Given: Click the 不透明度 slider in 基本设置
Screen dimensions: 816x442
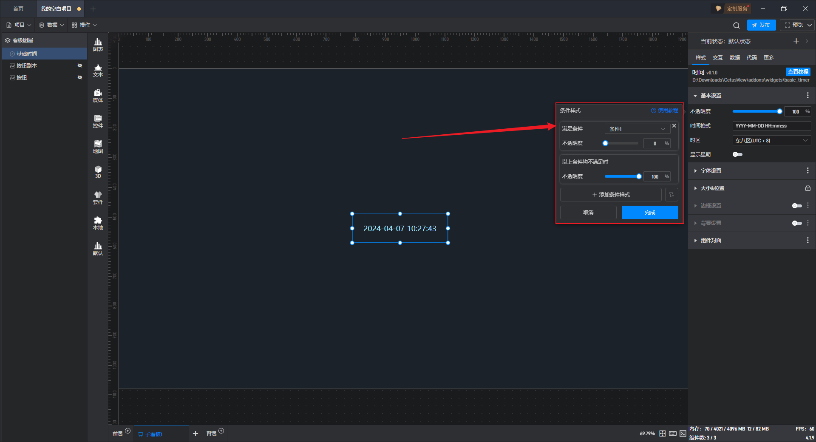Looking at the screenshot, I should pyautogui.click(x=756, y=111).
